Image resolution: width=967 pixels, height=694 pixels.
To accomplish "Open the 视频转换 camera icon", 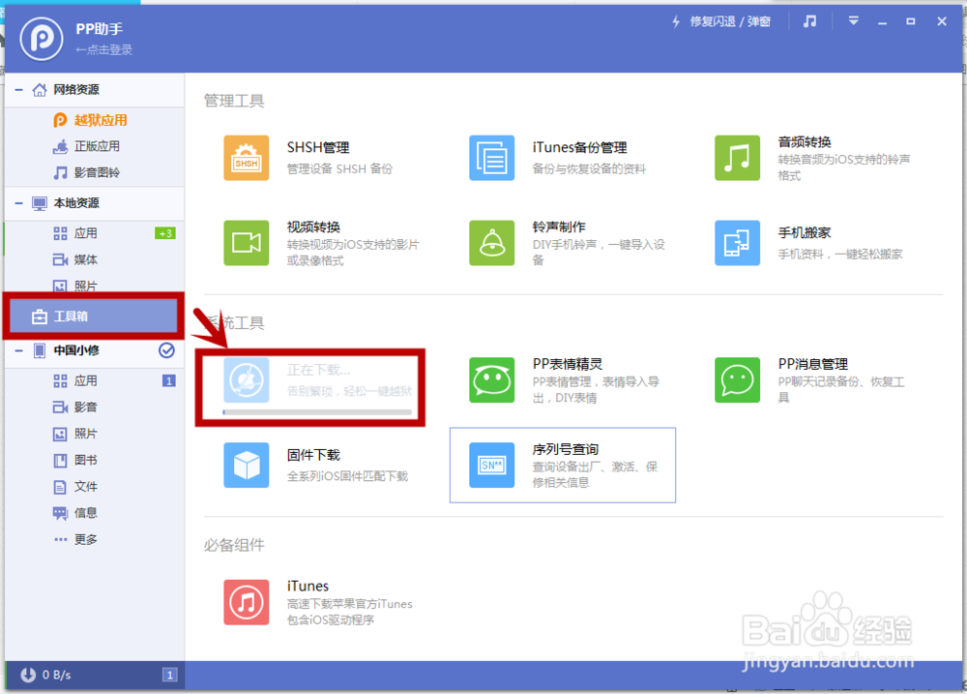I will point(246,243).
